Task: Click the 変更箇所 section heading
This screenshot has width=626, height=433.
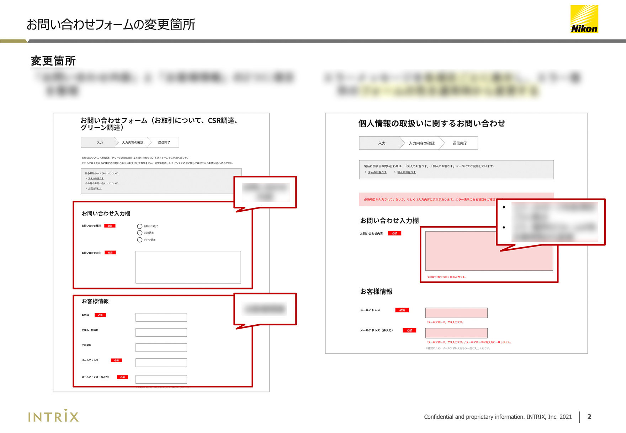Action: tap(53, 61)
